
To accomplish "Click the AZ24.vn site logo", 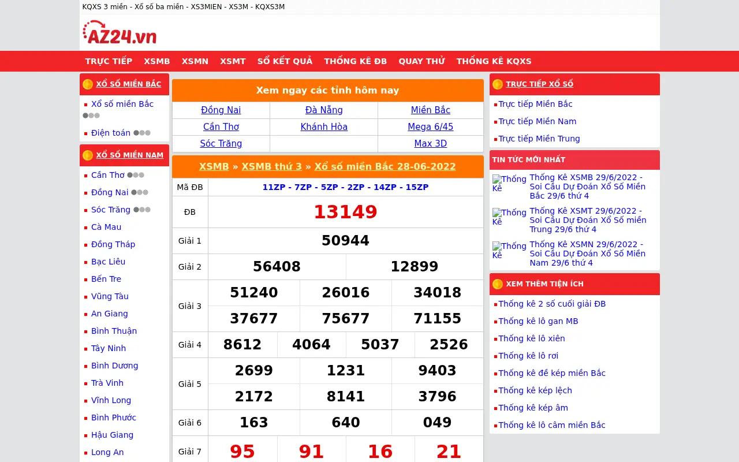I will tap(120, 33).
